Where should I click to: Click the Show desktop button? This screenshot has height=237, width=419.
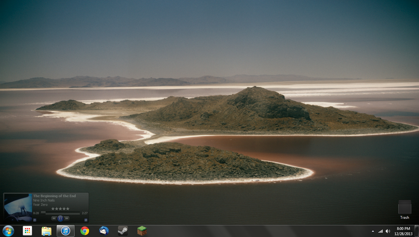(x=417, y=231)
